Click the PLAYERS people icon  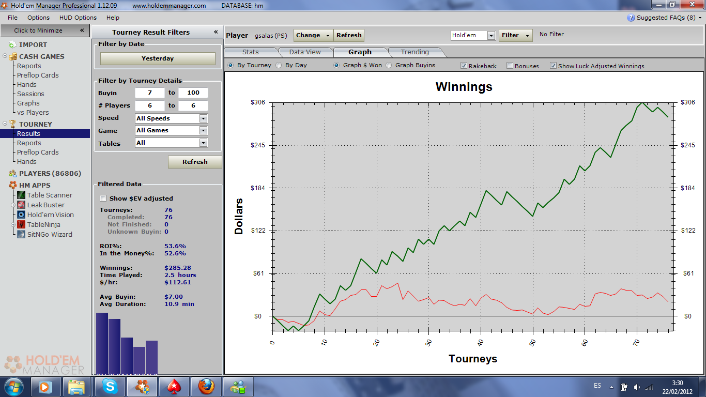(x=13, y=173)
